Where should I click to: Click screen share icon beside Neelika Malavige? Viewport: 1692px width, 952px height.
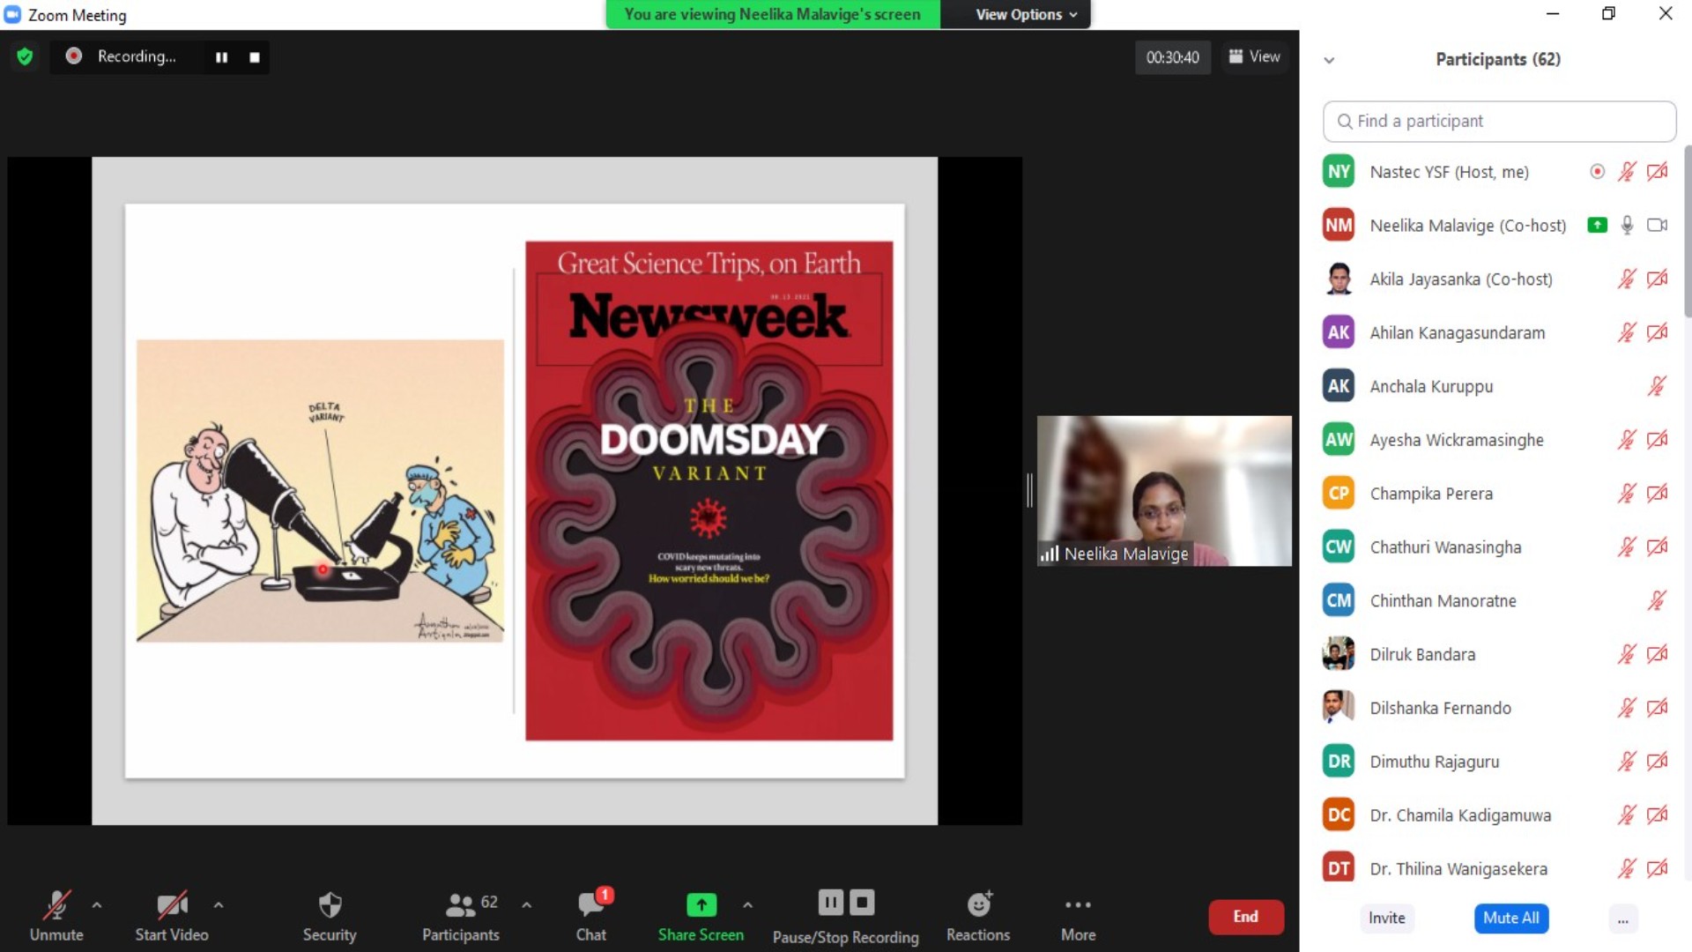[x=1597, y=226]
